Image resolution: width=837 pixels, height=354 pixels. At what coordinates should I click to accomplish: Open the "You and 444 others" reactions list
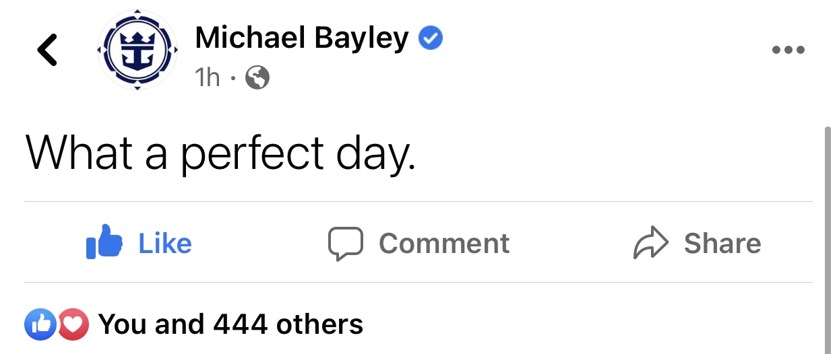coord(231,324)
